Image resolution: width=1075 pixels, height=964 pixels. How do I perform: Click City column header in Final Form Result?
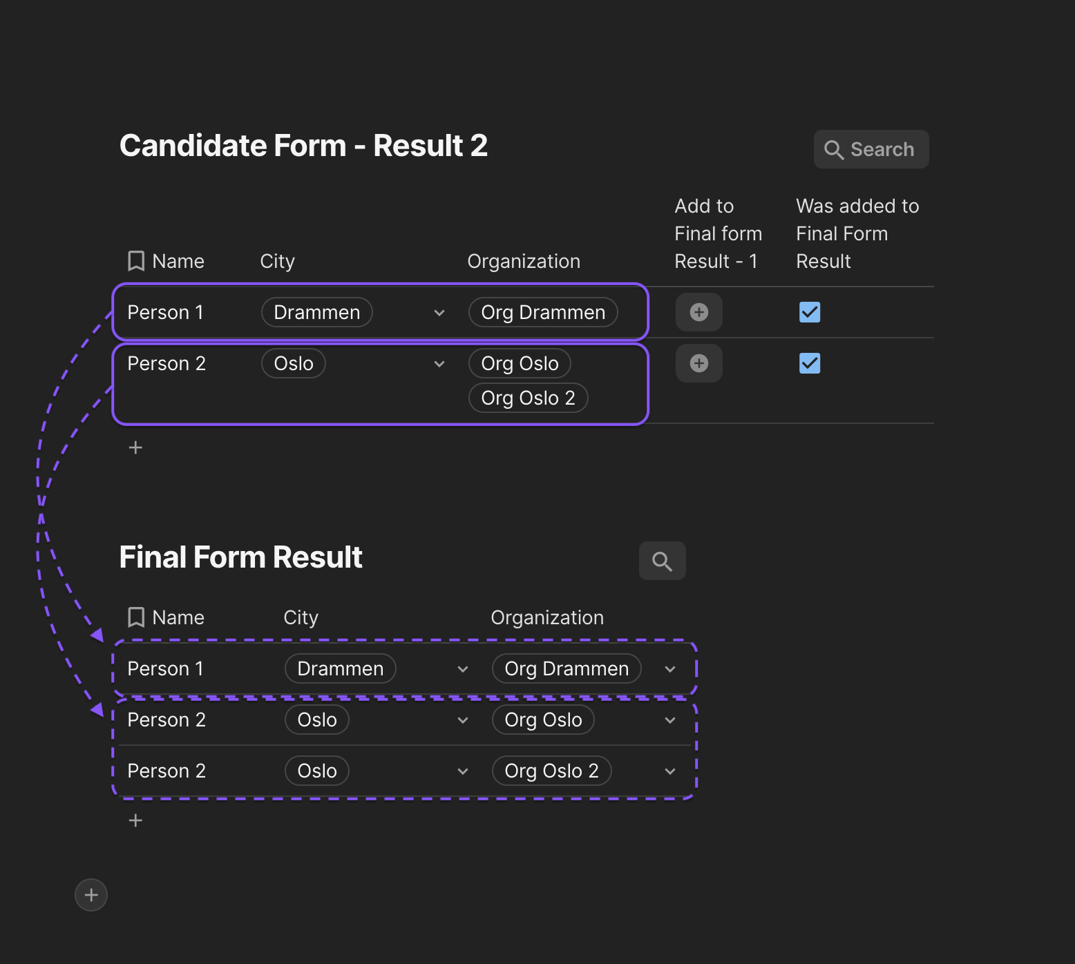[x=301, y=617]
